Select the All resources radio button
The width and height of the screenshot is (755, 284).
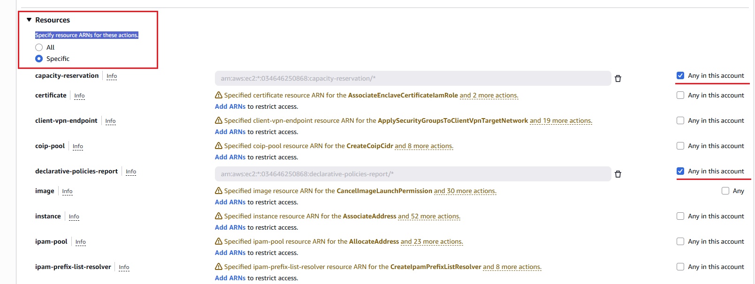point(39,47)
